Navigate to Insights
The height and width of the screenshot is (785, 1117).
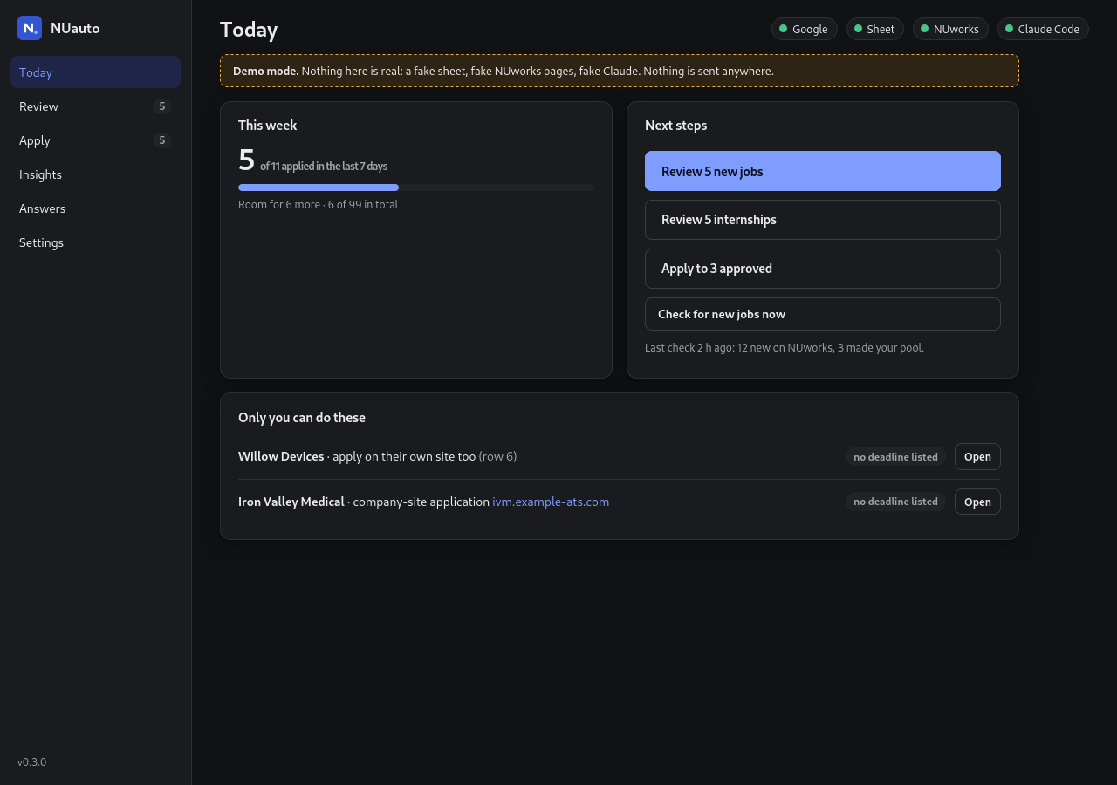point(95,174)
